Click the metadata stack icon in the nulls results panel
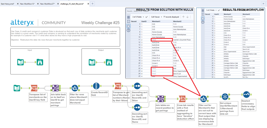 pos(128,17)
